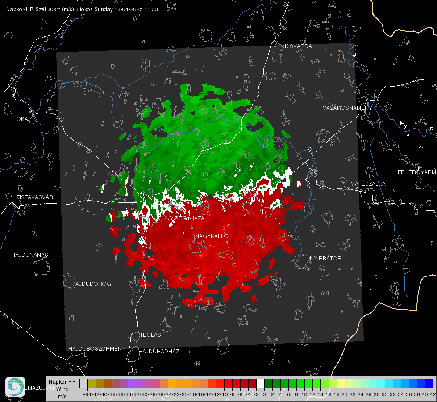Click the radar title text at top
437x402 pixels.
pos(82,9)
